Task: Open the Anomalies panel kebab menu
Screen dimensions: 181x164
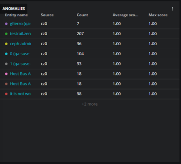Action: pyautogui.click(x=172, y=9)
